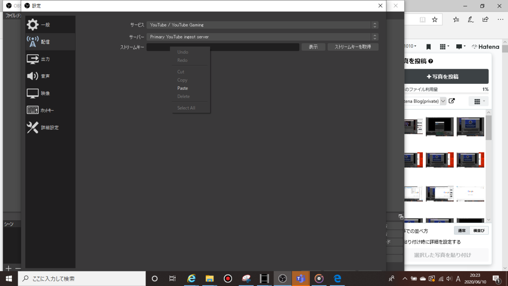Open Microsoft Edge from the taskbar
The image size is (508, 286).
point(337,278)
